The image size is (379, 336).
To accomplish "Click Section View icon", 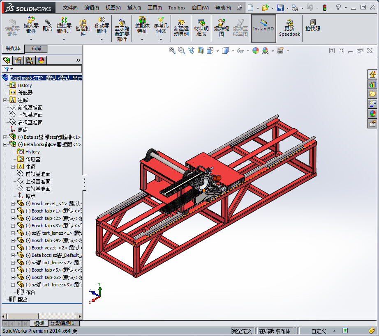I will 200,50.
